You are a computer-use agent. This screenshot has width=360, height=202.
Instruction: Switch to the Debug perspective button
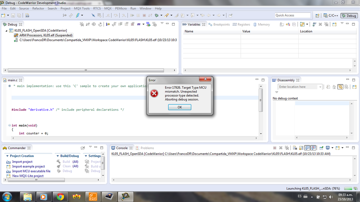[x=349, y=15]
